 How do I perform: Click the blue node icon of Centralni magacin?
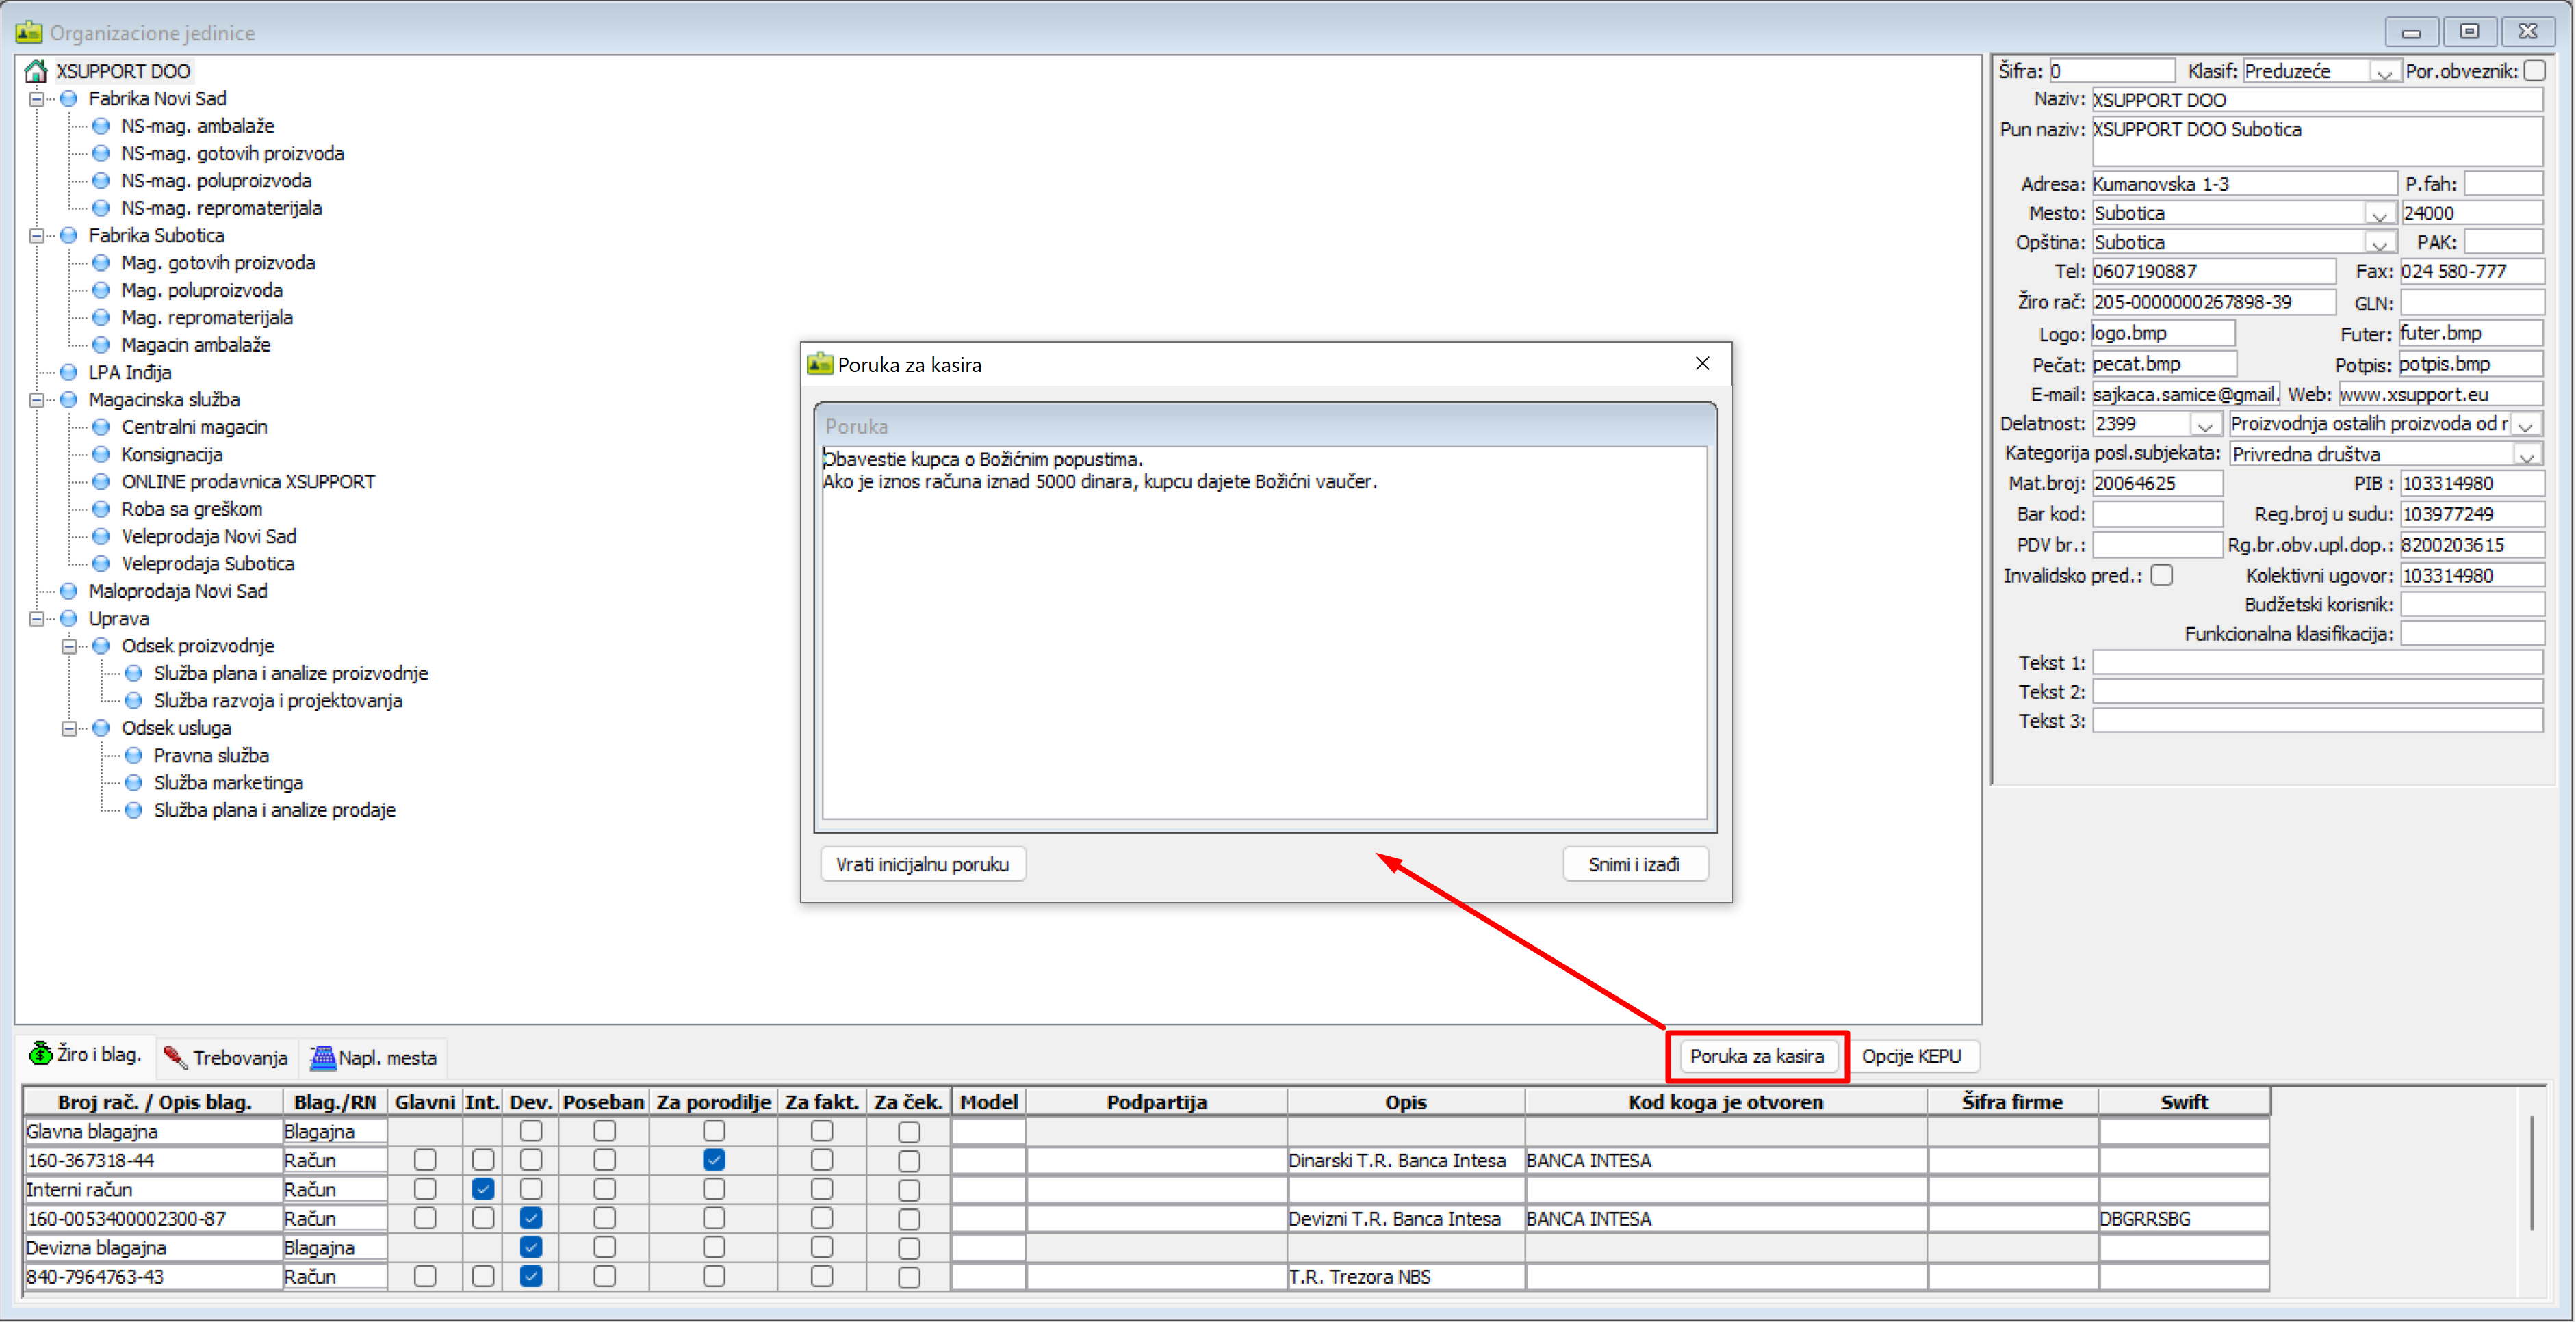(101, 427)
